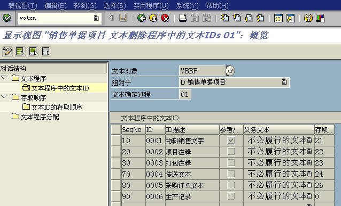Click the Select Block toolbar icon
The image size is (341, 206).
(x=33, y=52)
